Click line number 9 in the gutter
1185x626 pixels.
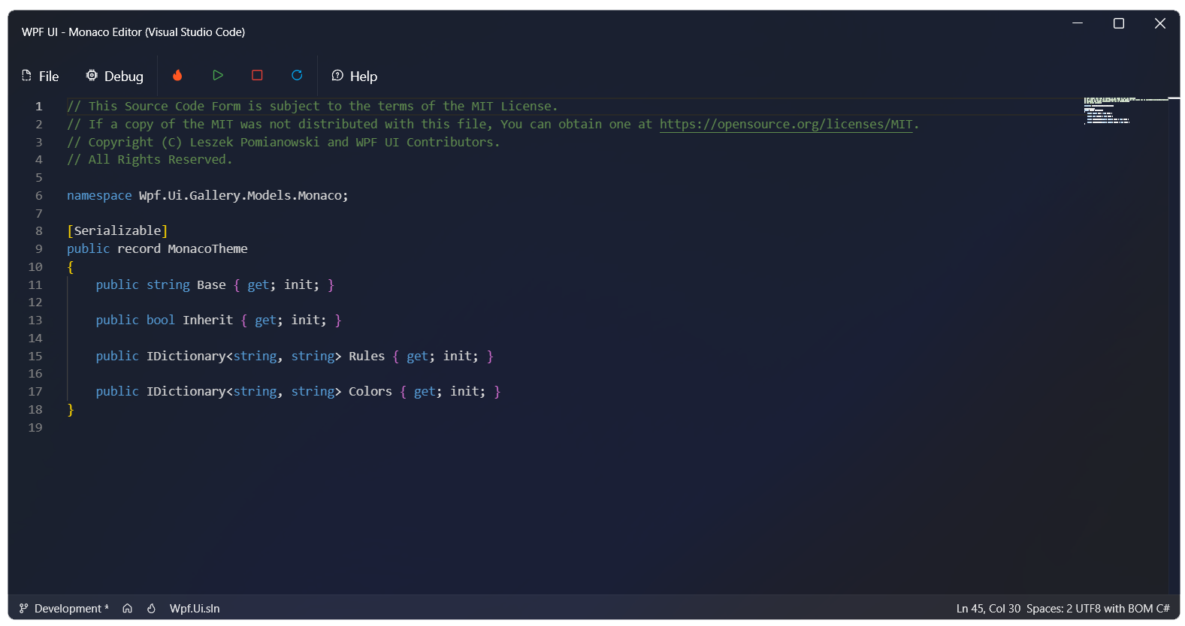click(39, 248)
